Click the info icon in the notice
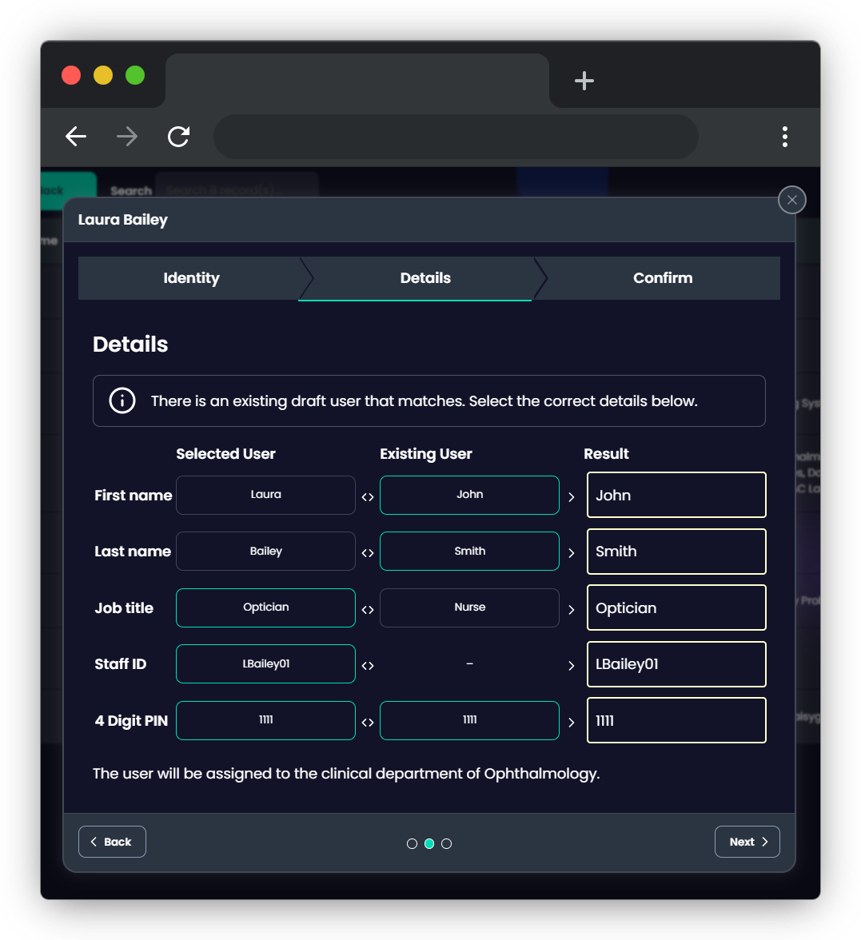861x940 pixels. (x=122, y=400)
